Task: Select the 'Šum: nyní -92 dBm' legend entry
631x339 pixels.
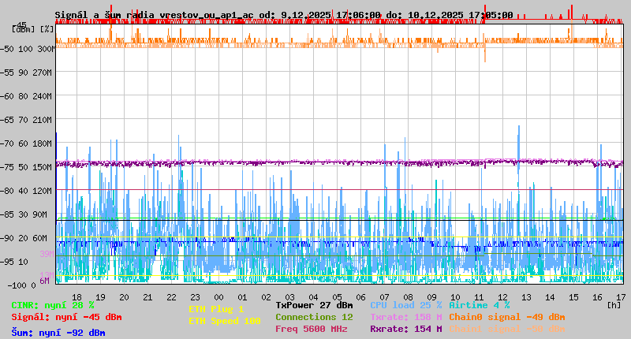Action: click(x=58, y=333)
